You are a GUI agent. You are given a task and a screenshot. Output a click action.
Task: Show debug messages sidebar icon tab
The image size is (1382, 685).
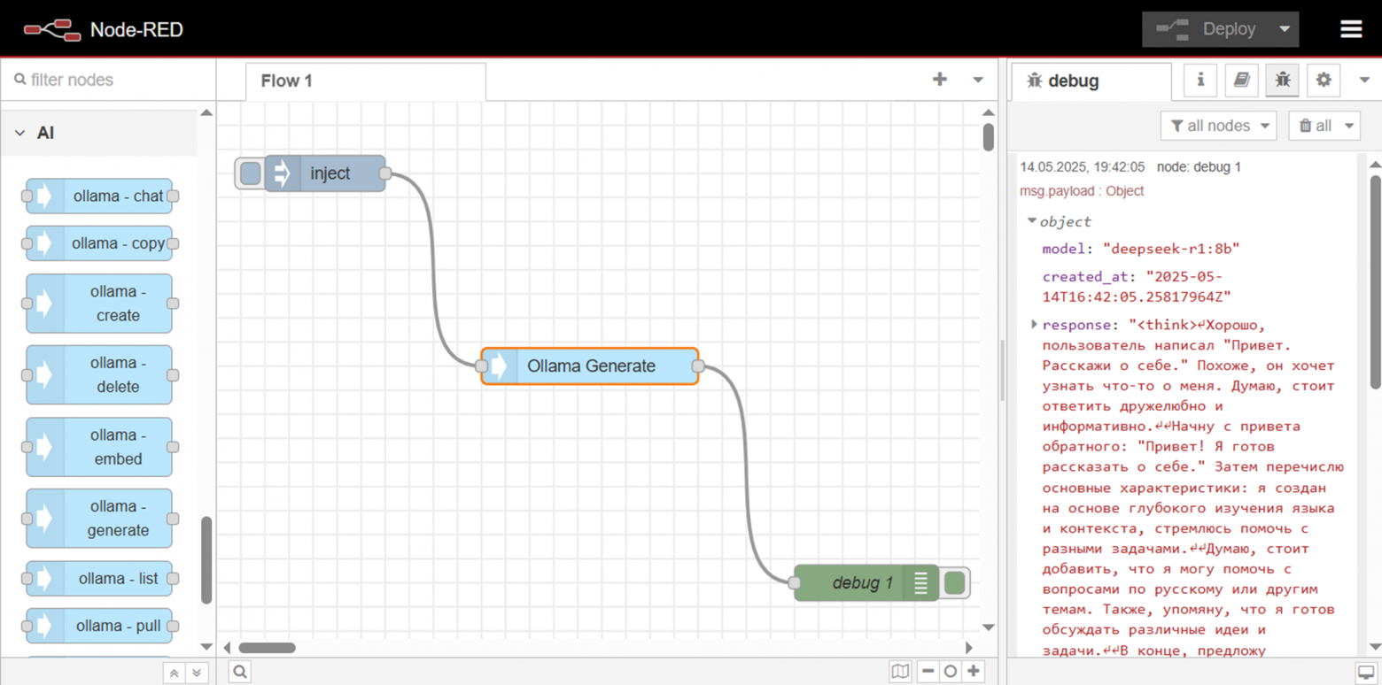[x=1282, y=80]
